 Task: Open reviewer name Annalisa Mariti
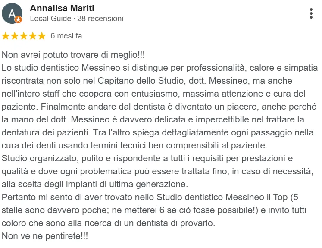(62, 8)
